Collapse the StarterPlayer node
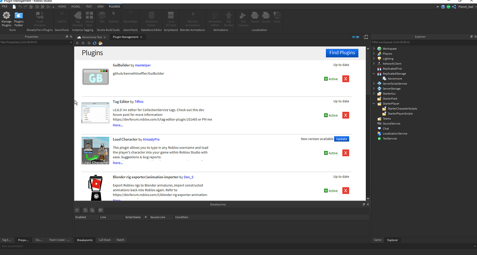 click(374, 104)
